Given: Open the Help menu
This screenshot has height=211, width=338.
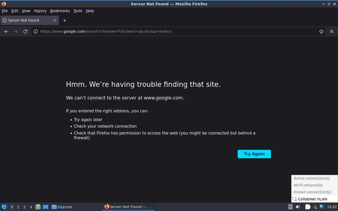Looking at the screenshot, I should point(90,11).
